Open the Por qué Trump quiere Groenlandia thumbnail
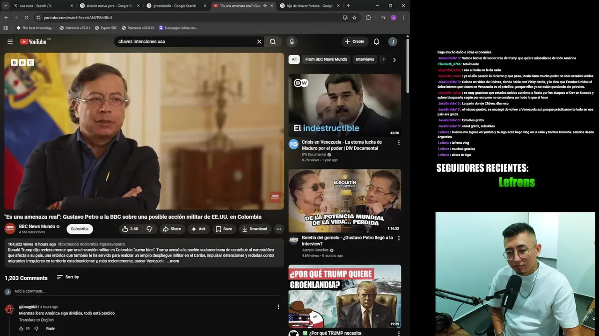The width and height of the screenshot is (599, 336). (345, 296)
